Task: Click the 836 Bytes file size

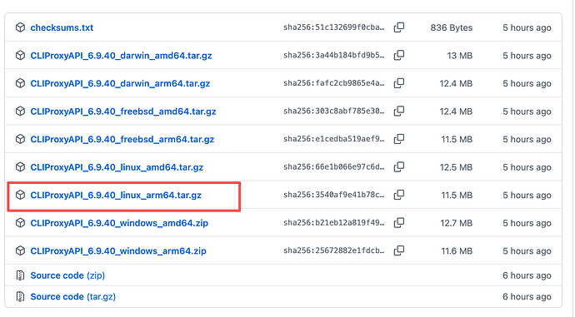Action: click(x=452, y=27)
